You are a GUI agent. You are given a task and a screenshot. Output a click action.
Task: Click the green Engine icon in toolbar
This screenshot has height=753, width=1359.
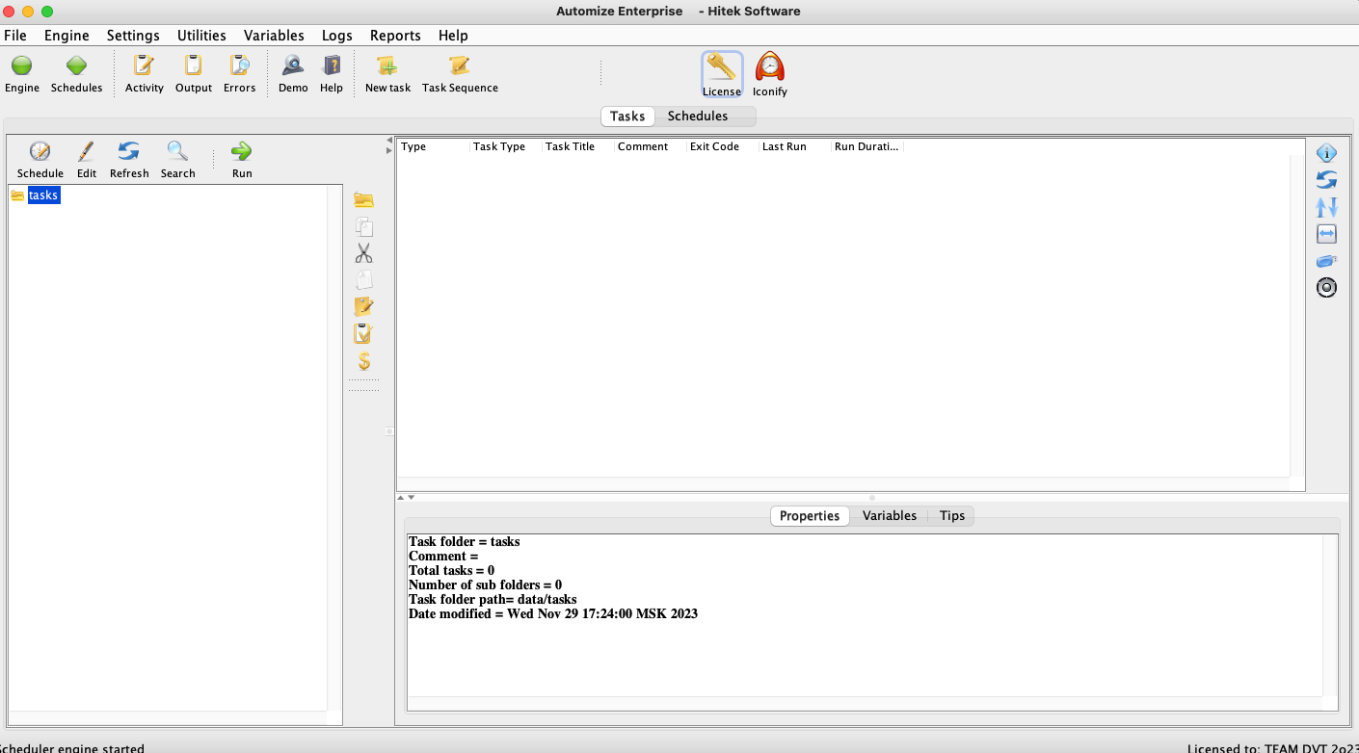(x=22, y=66)
